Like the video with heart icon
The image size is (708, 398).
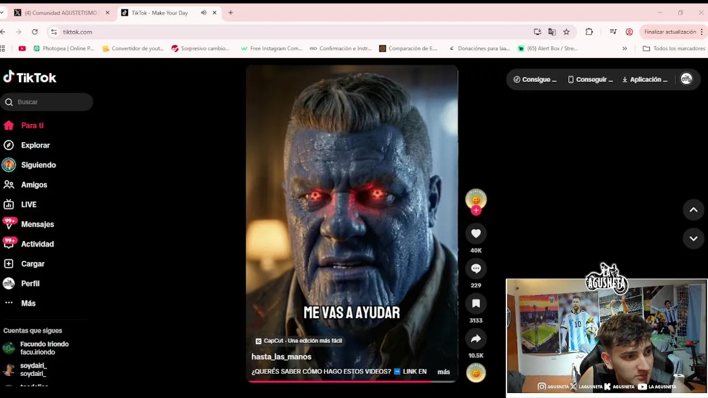[476, 233]
